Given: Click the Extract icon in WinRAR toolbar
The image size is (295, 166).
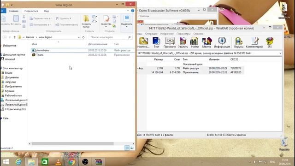Looking at the screenshot, I should point(143,42).
